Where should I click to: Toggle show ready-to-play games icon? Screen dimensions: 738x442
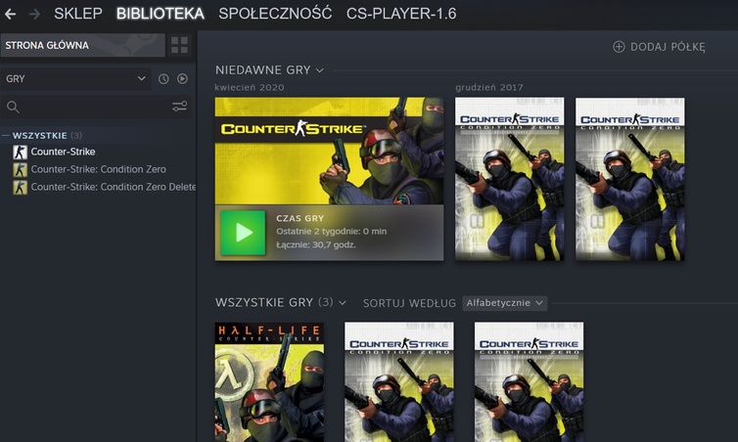pyautogui.click(x=182, y=78)
